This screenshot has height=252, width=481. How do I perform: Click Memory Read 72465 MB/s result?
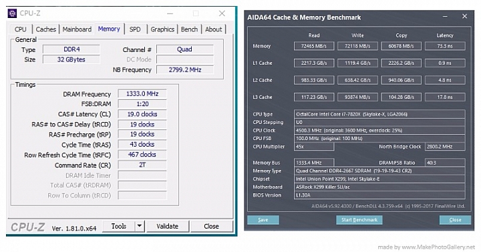pyautogui.click(x=314, y=46)
